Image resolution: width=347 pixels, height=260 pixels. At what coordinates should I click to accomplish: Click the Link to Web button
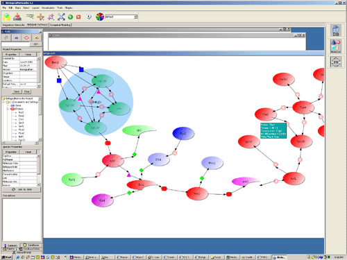[x=22, y=189]
